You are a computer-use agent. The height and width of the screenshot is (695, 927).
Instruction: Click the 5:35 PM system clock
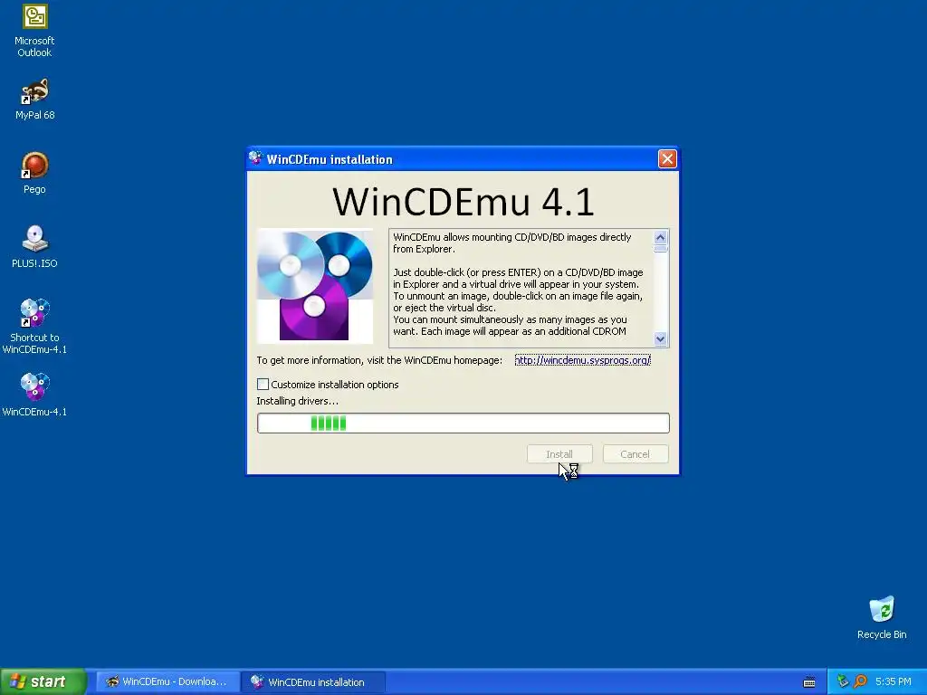894,681
